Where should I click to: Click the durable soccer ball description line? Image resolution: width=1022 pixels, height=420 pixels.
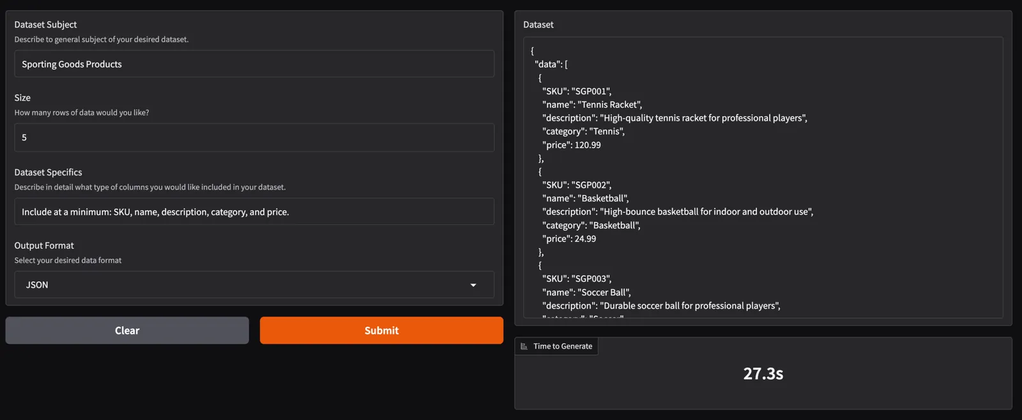(661, 306)
